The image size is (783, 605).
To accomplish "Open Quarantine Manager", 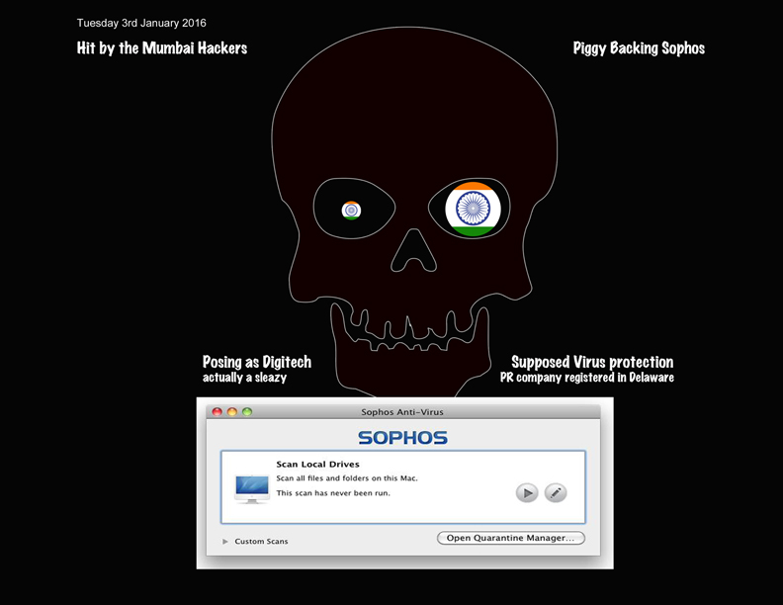I will pos(511,538).
